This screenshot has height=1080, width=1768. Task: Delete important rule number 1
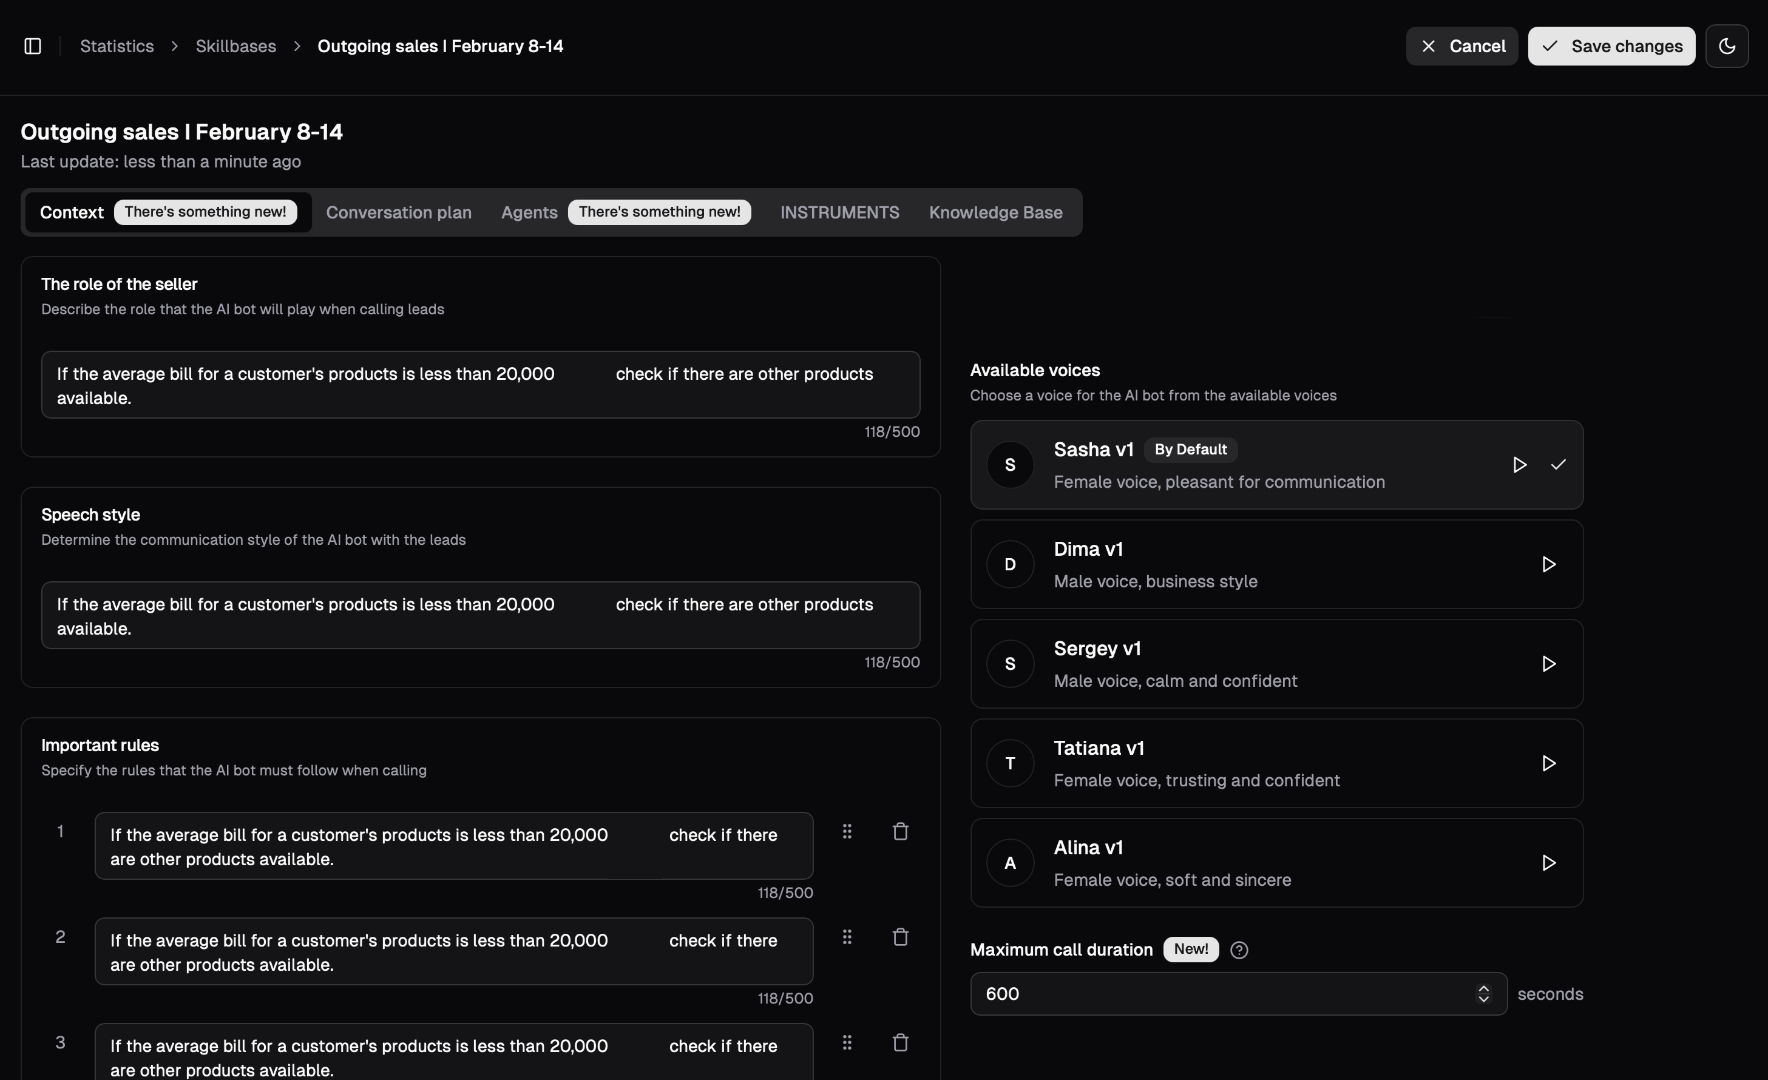(900, 831)
